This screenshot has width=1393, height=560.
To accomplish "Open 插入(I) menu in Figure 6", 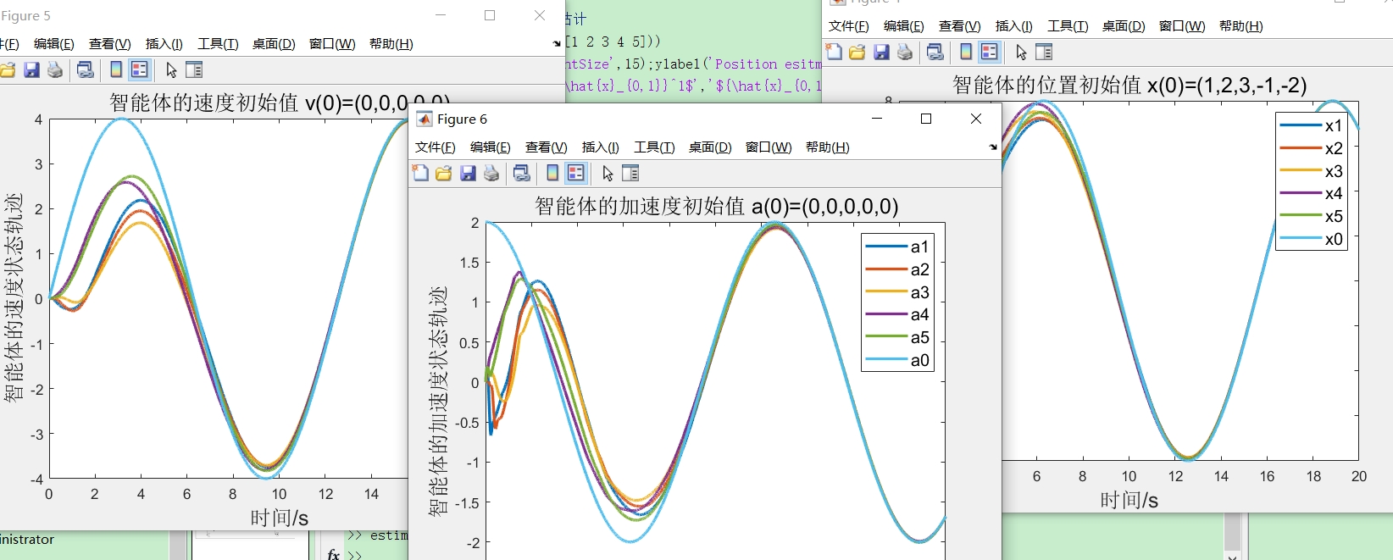I will tap(601, 147).
